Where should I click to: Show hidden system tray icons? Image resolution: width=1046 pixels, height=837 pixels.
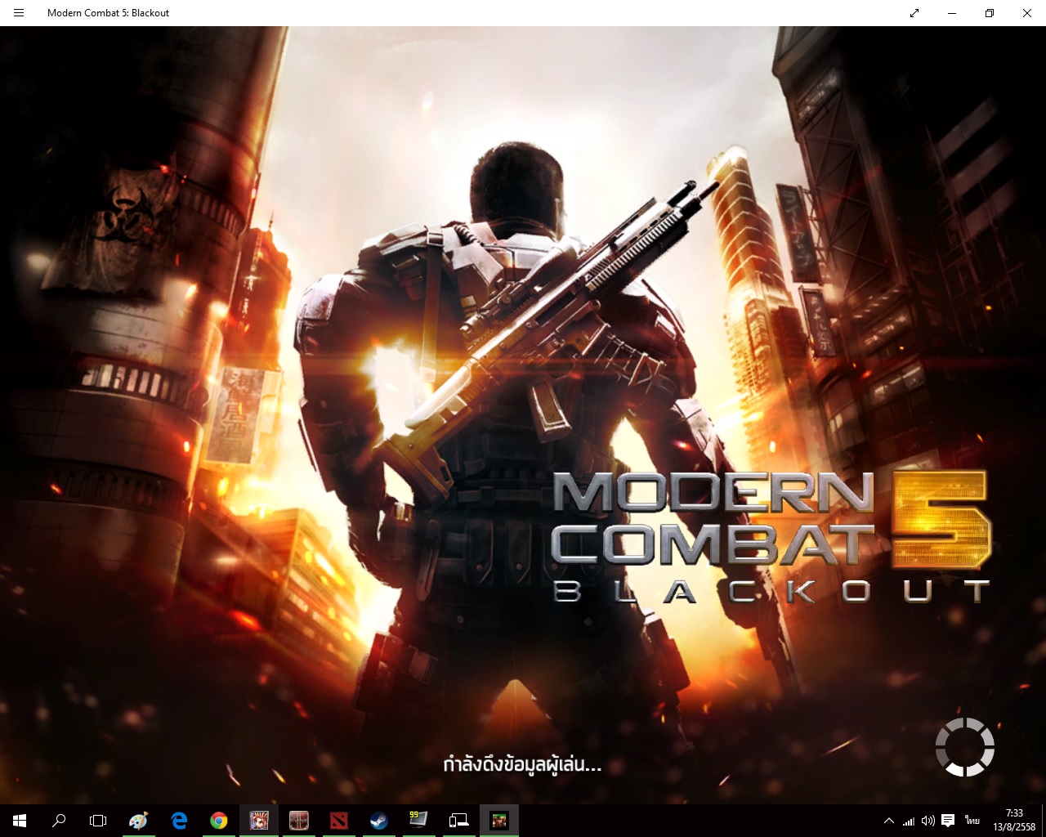(889, 821)
